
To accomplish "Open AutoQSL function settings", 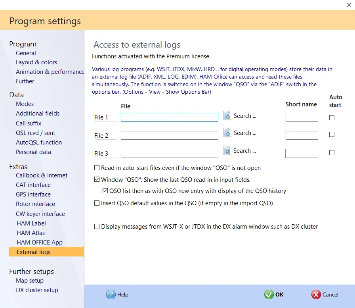I will [39, 142].
